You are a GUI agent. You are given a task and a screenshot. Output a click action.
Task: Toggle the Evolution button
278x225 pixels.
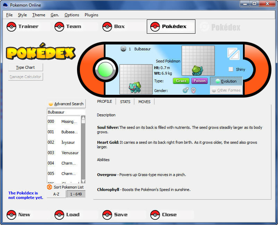point(226,81)
